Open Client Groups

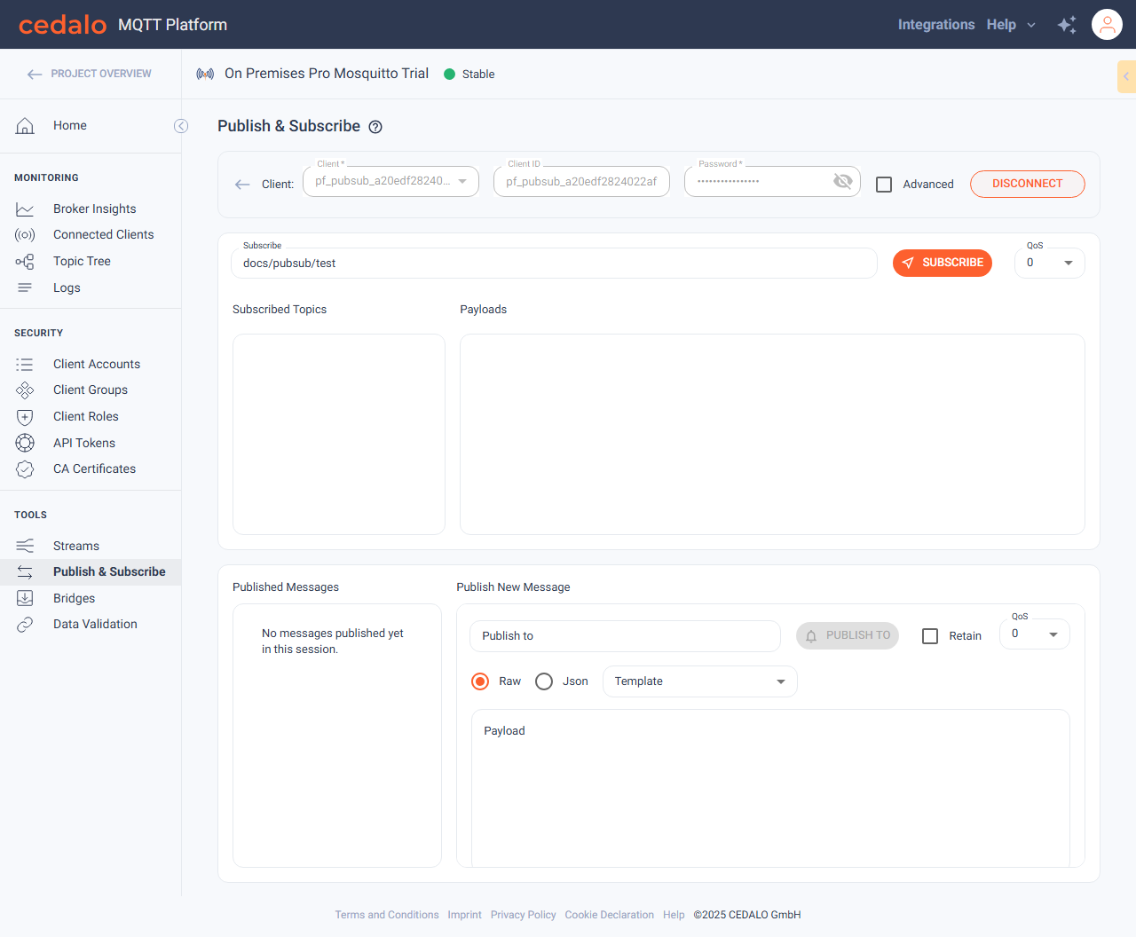point(91,390)
